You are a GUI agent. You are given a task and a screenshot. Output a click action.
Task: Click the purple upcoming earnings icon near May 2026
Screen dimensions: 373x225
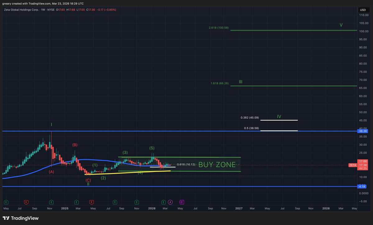[181, 202]
